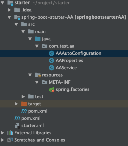The height and width of the screenshot is (146, 128).
Task: Expand the target folder arrow
Action: 16,104
